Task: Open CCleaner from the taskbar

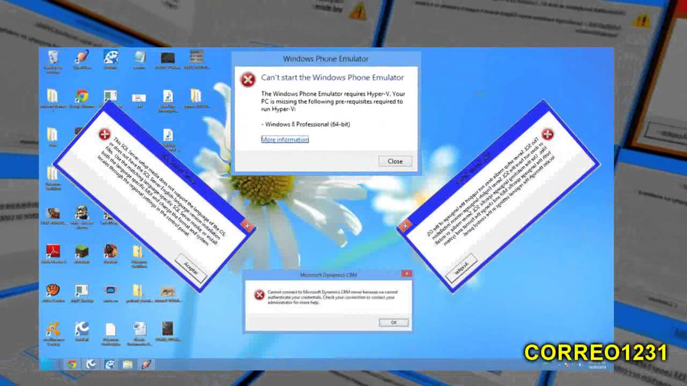Action: coord(91,365)
